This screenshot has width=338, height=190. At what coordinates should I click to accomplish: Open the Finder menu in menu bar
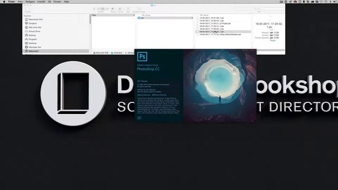(x=12, y=2)
